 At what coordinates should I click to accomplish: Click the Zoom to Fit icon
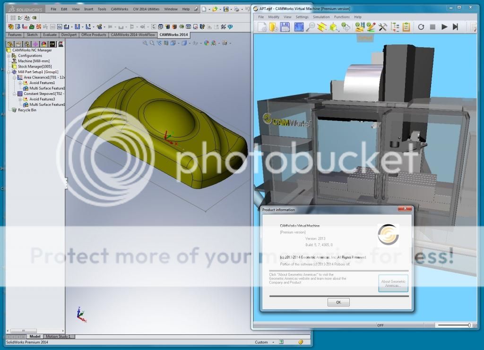pyautogui.click(x=145, y=43)
